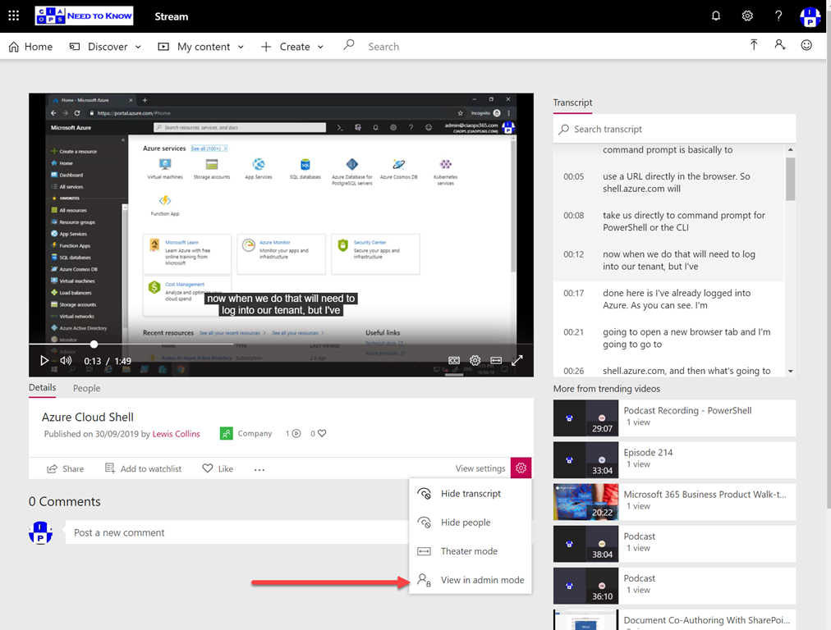Viewport: 831px width, 630px height.
Task: Open Lewis Collins profile link
Action: [176, 434]
